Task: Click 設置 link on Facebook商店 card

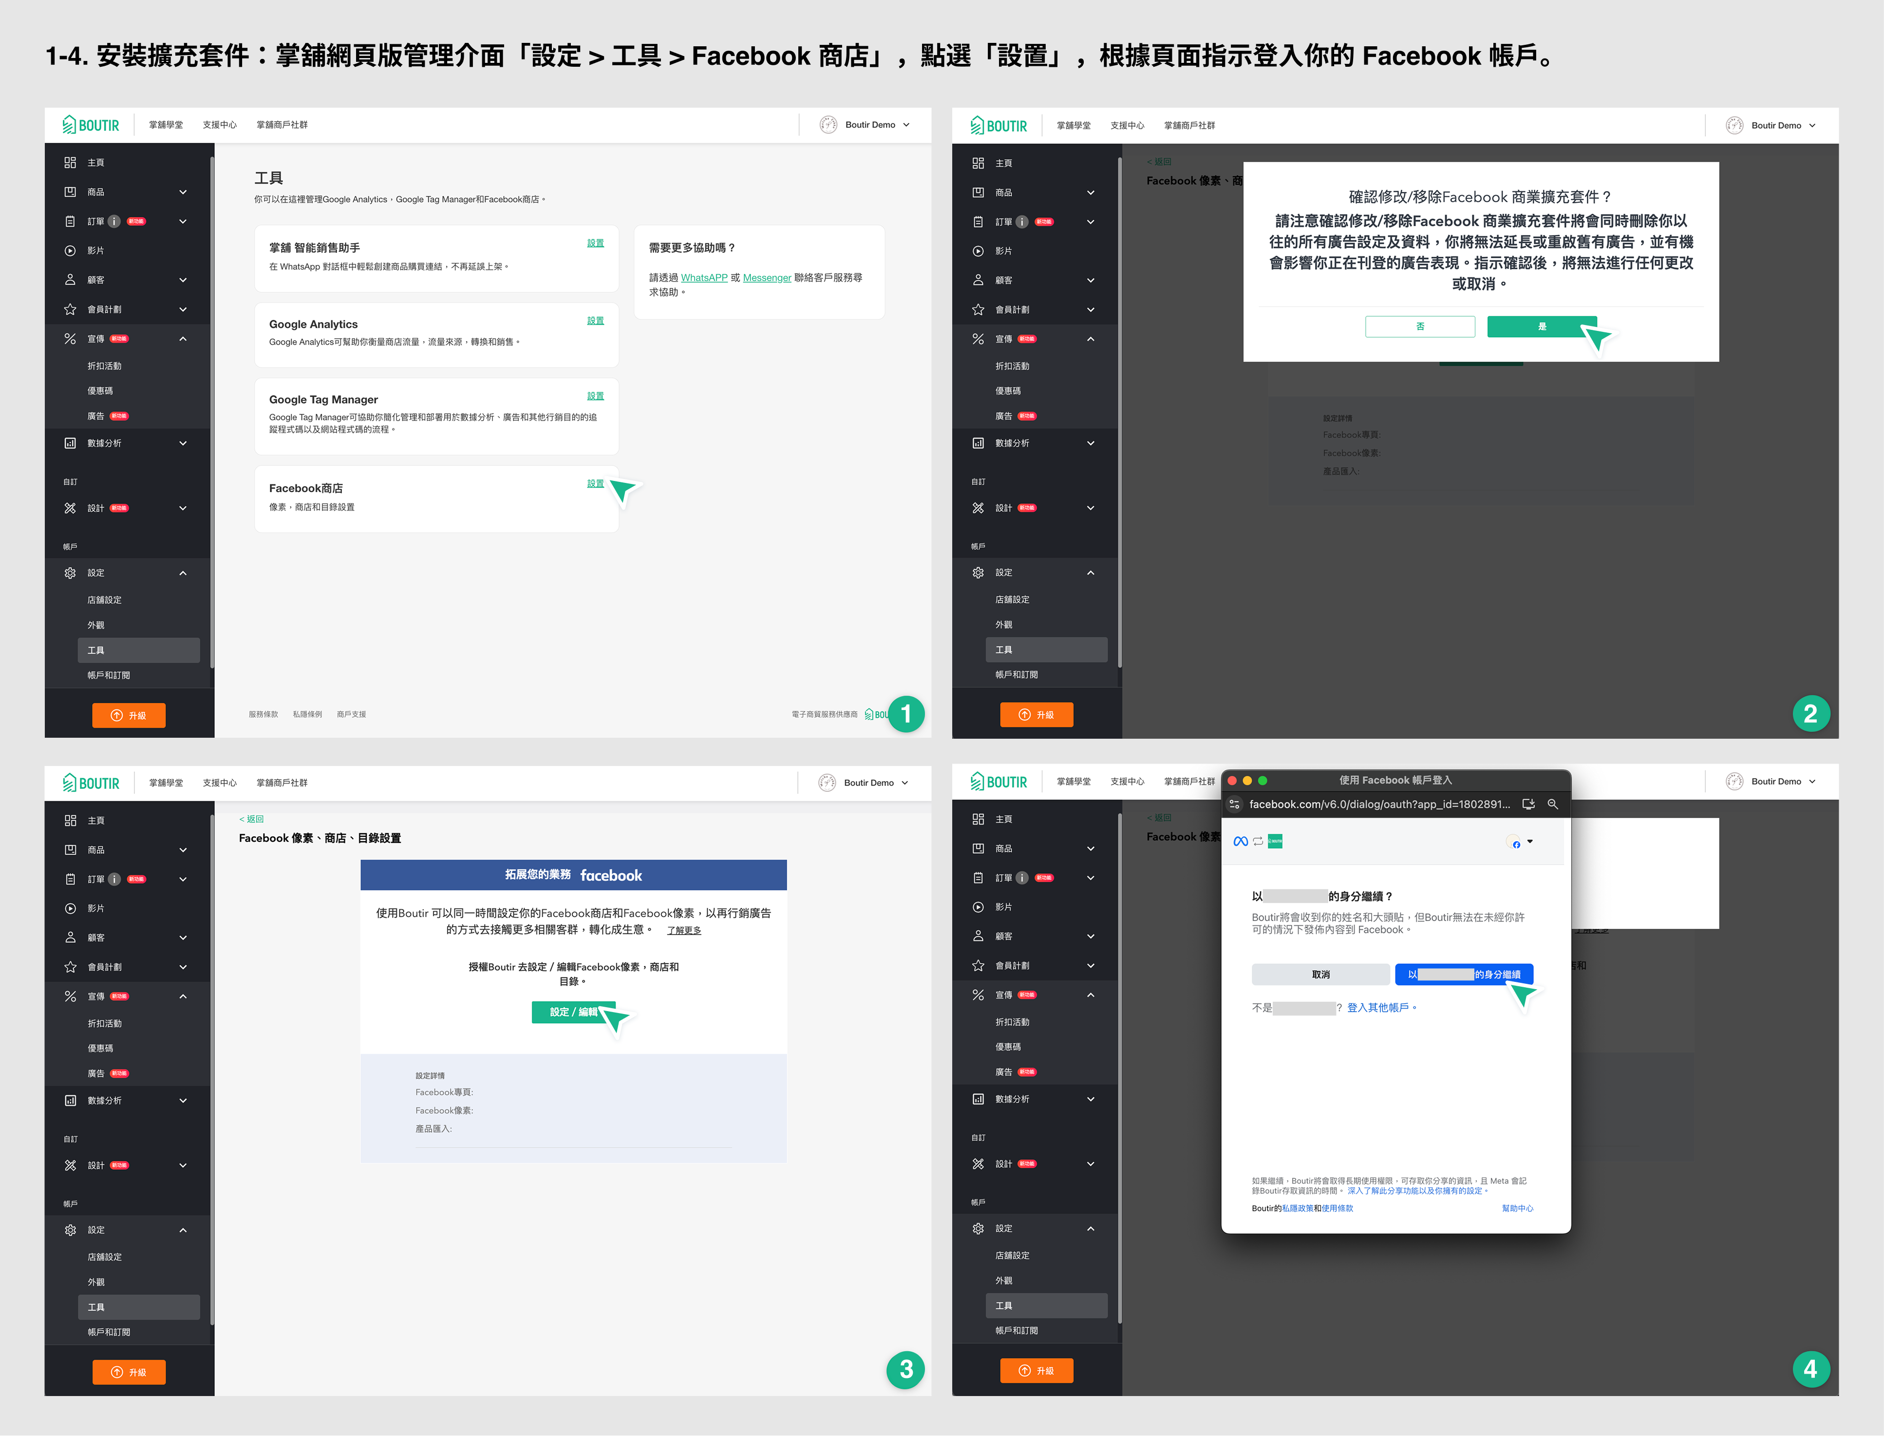Action: tap(596, 484)
